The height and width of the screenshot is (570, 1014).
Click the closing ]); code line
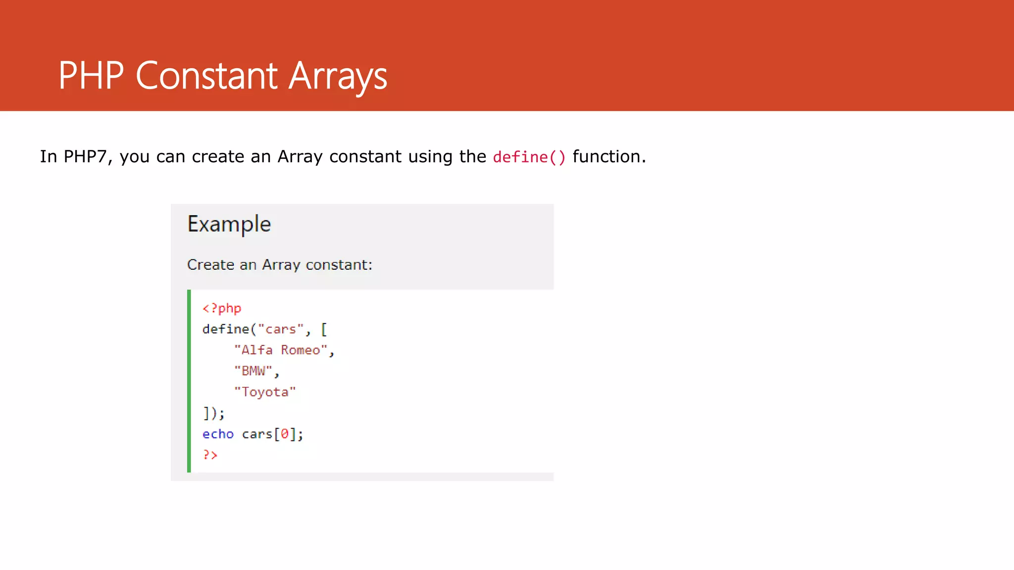[213, 413]
